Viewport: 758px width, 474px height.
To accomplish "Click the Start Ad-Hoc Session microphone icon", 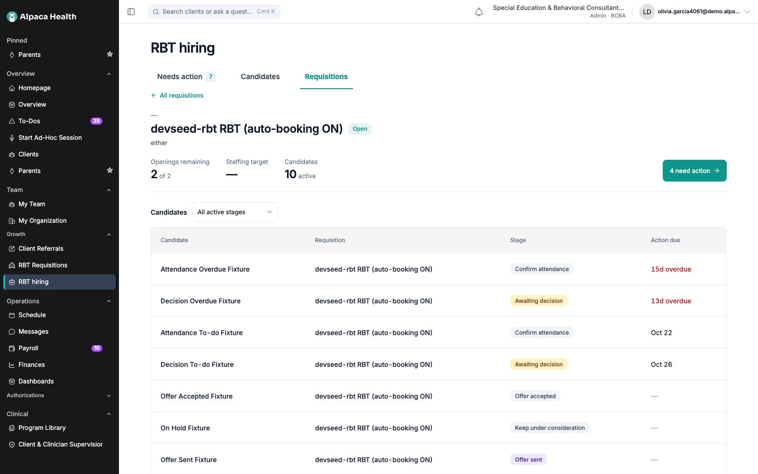I will 12,138.
